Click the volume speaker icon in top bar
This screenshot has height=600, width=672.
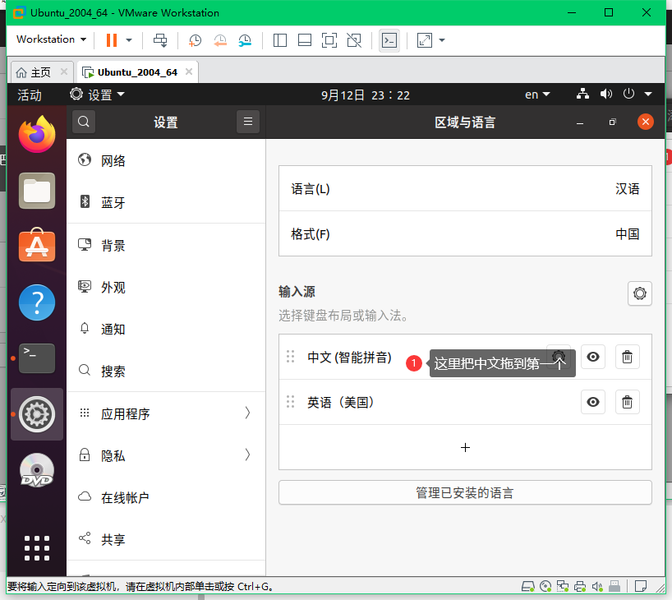[x=606, y=94]
